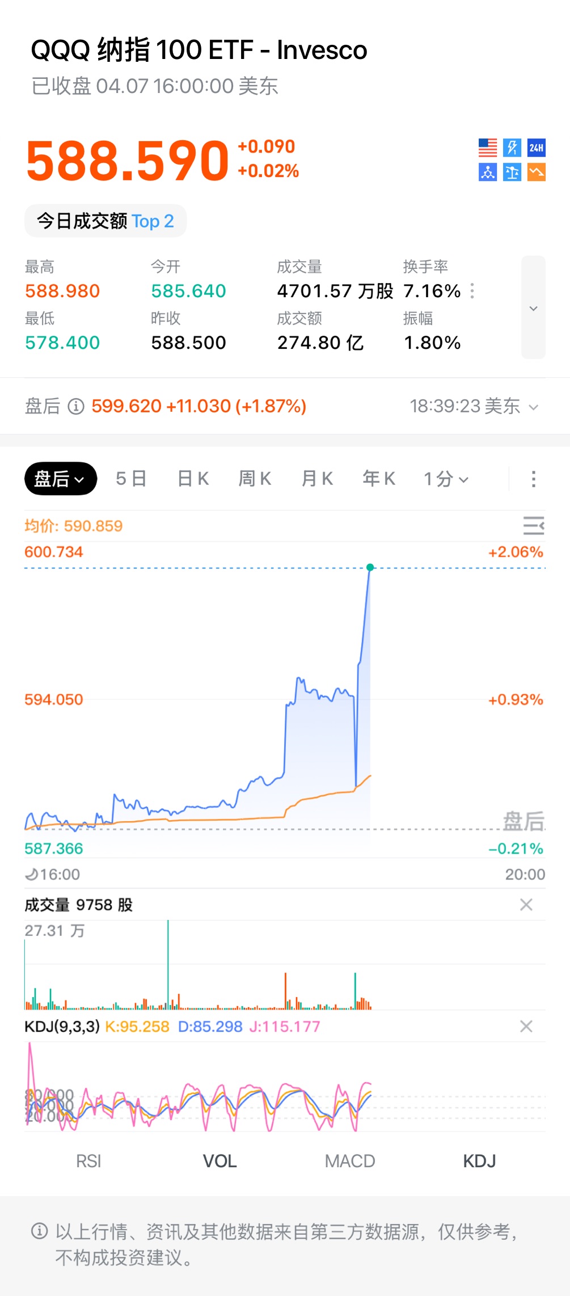Open the 1分 interval dropdown
Screen dimensions: 570x1296
(x=446, y=479)
